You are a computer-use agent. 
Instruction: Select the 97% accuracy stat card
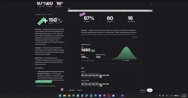click(89, 19)
